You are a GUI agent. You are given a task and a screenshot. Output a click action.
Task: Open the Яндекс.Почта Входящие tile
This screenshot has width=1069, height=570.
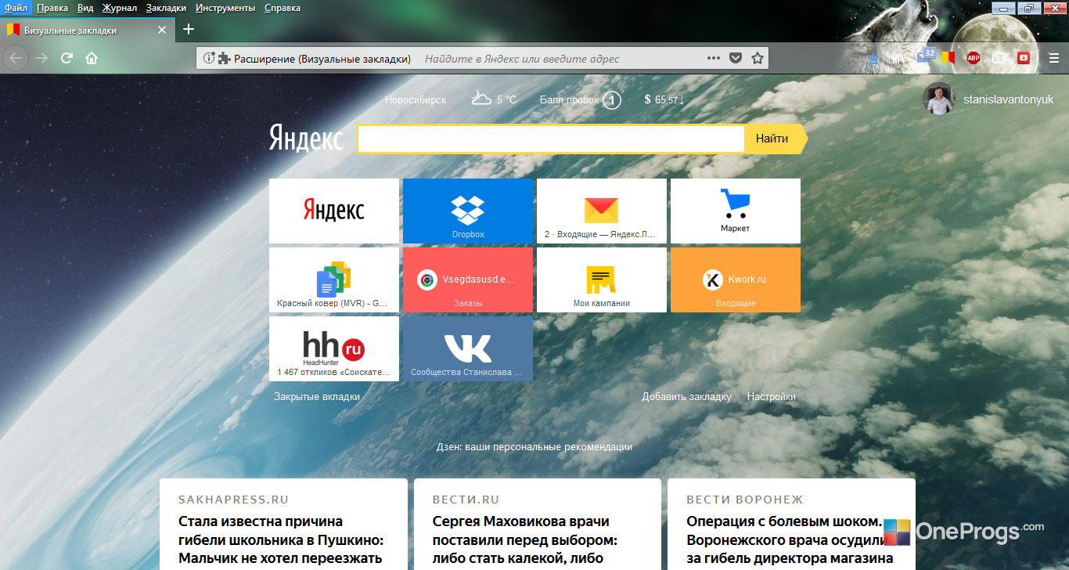pos(602,211)
